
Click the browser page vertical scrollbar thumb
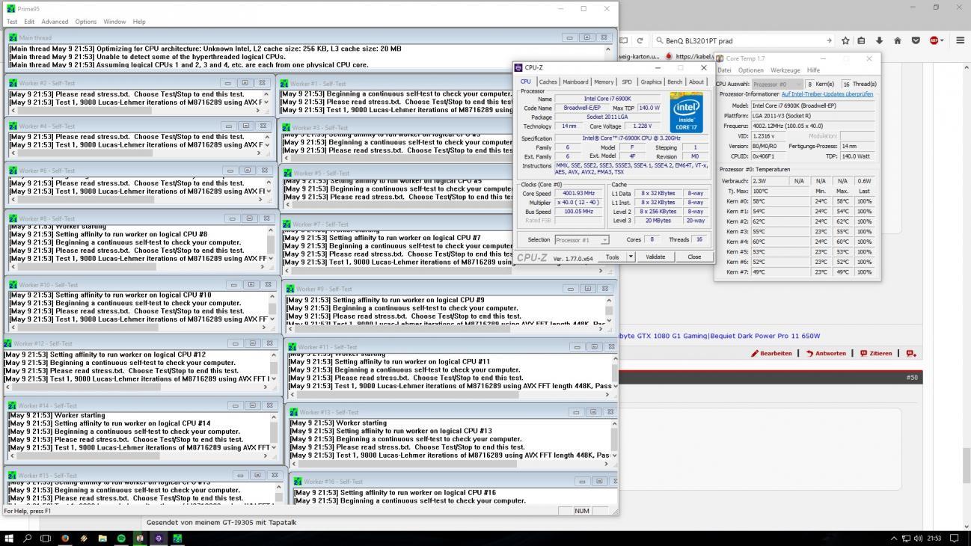(966, 465)
